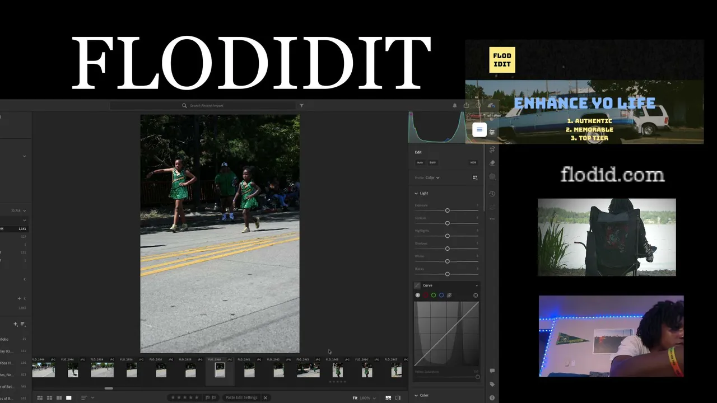Select the Crop and rotate tool

pyautogui.click(x=492, y=149)
